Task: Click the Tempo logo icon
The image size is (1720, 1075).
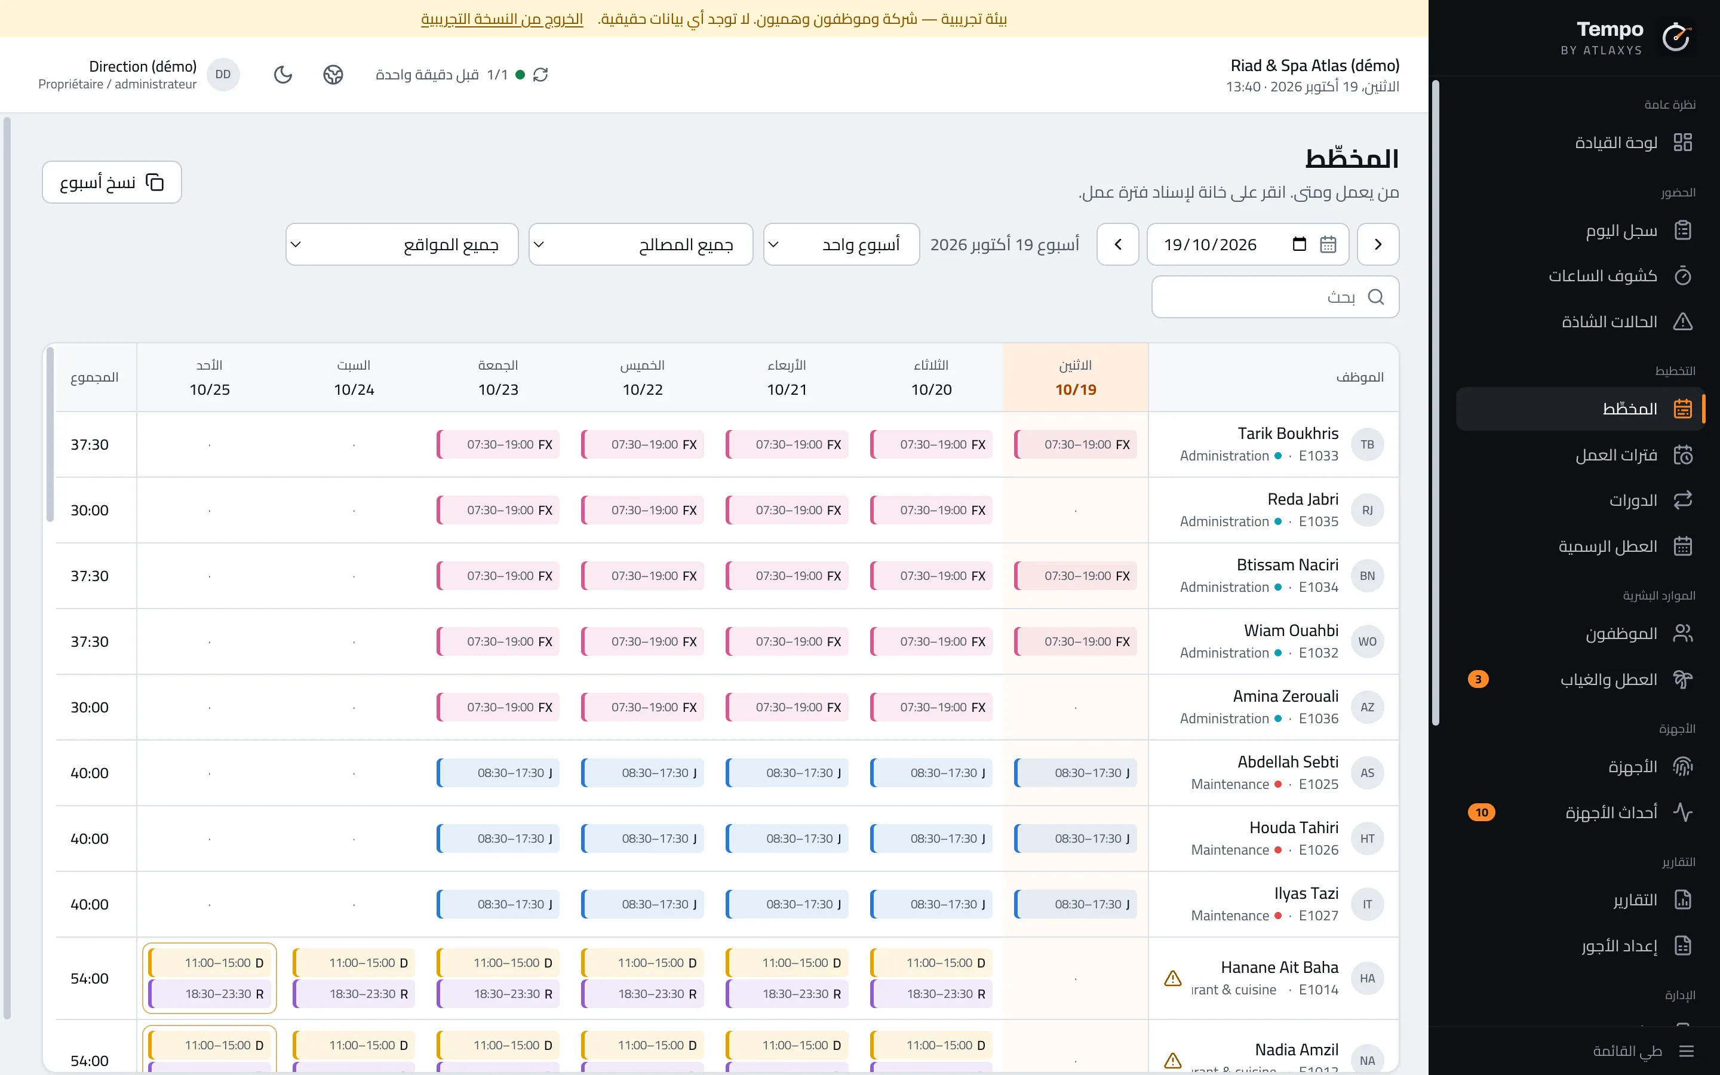Action: tap(1676, 37)
